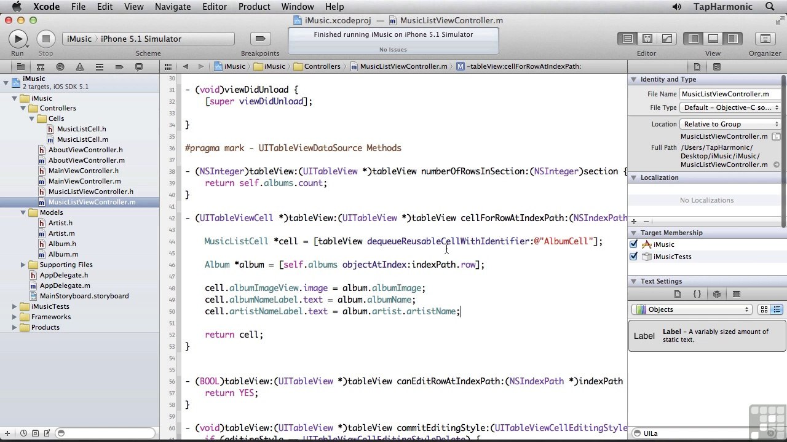Viewport: 787px width, 442px height.
Task: Open the File Type dropdown
Action: coord(730,107)
